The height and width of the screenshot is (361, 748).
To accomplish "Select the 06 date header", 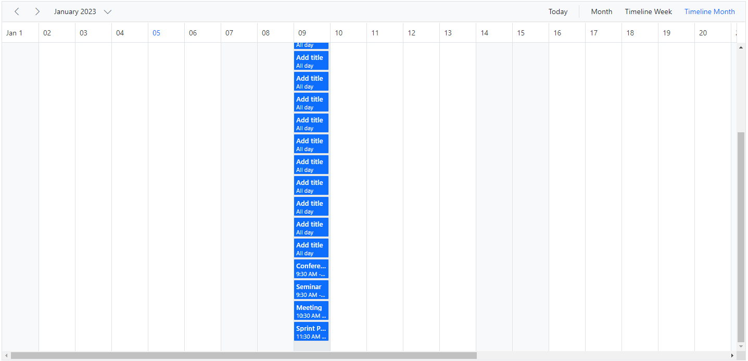I will [x=202, y=33].
